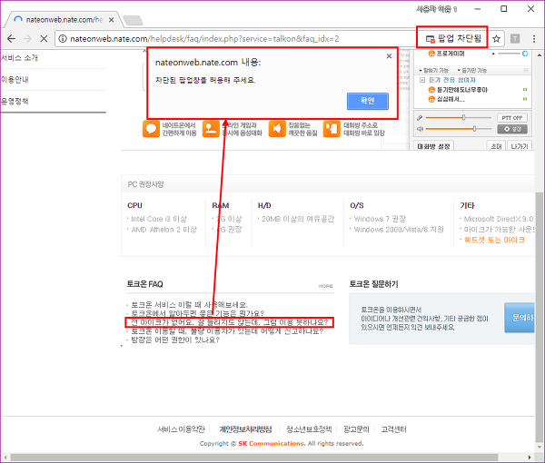Select participant 프로게이머

[x=446, y=54]
